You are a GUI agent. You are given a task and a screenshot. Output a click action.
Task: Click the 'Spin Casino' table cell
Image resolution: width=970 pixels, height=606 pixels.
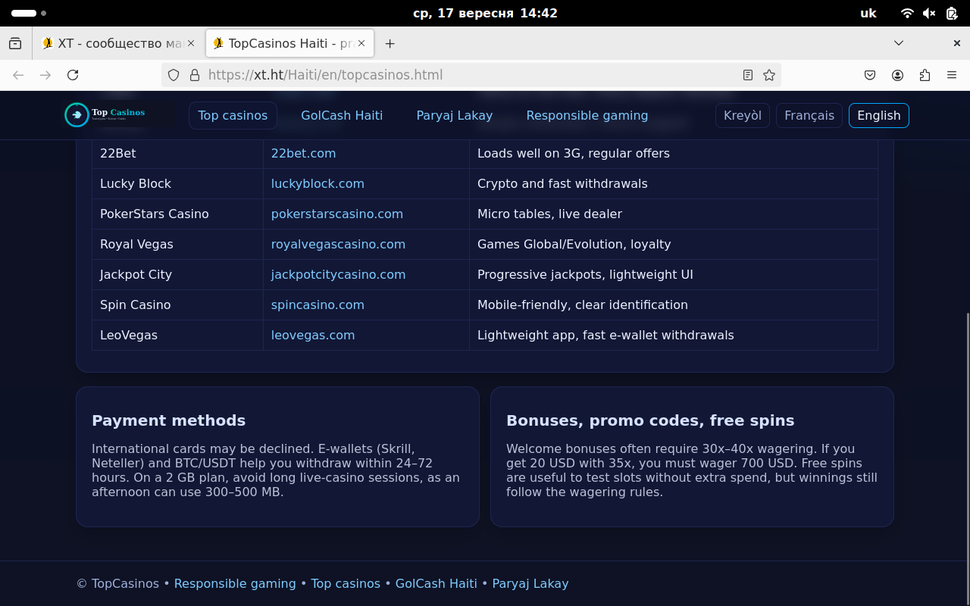click(177, 305)
